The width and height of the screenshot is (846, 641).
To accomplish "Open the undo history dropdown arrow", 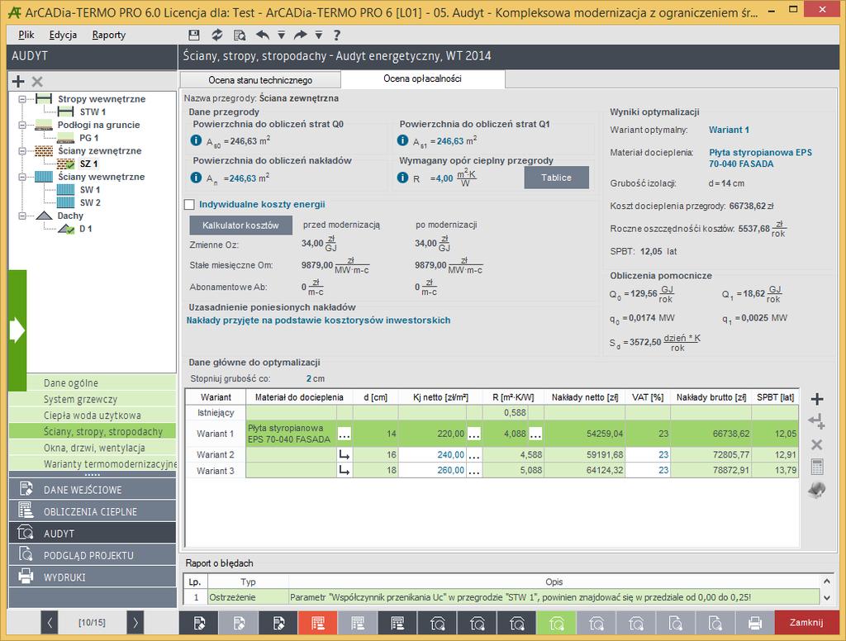I will coord(281,35).
